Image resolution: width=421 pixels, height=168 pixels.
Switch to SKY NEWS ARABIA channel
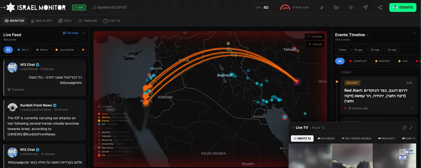tap(356, 138)
